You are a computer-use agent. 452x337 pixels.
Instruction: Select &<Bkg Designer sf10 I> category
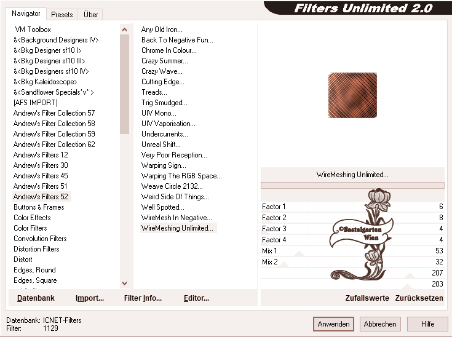(x=47, y=50)
